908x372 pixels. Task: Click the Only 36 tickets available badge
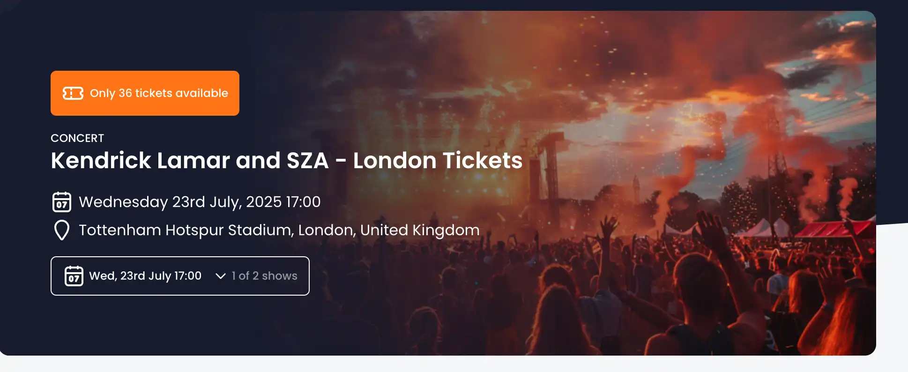[145, 93]
